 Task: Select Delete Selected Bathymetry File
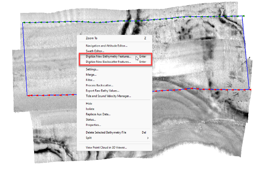click(x=115, y=133)
